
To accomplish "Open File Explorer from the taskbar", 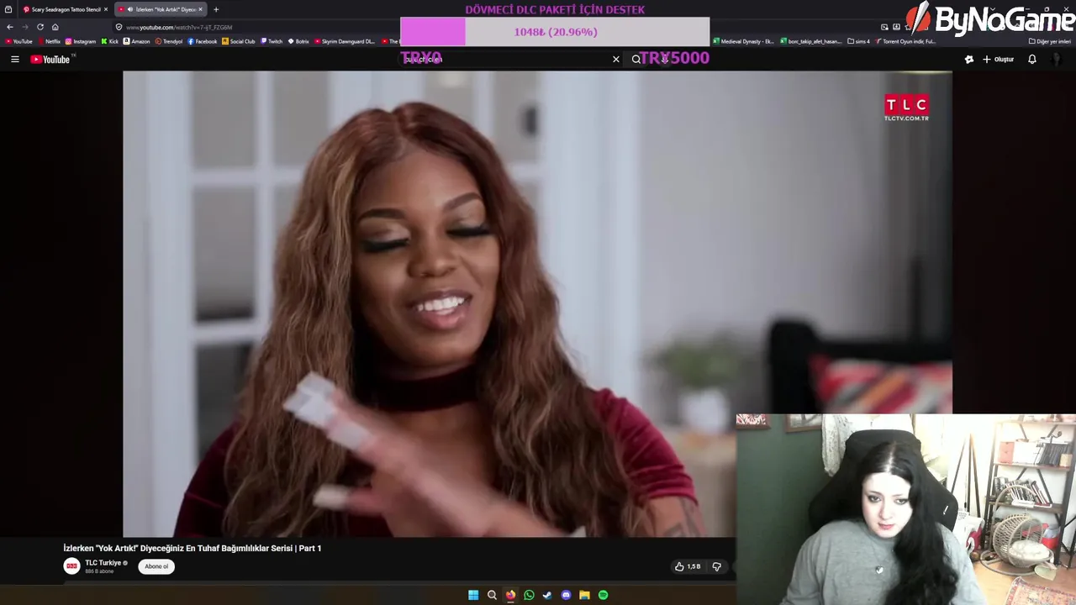I will (x=584, y=595).
